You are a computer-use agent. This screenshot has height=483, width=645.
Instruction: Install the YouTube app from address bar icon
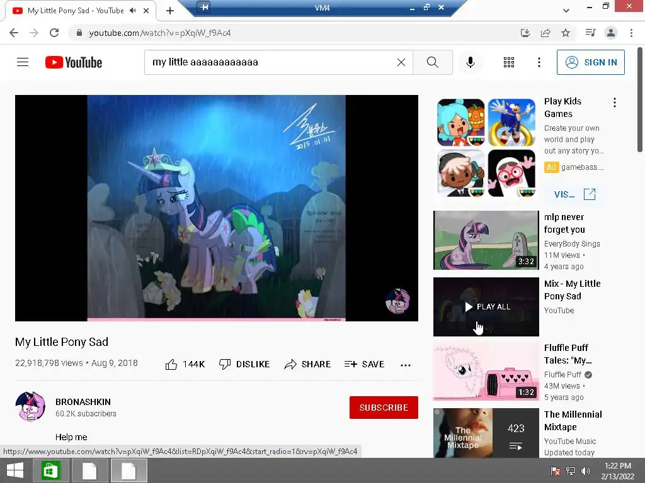[x=525, y=33]
